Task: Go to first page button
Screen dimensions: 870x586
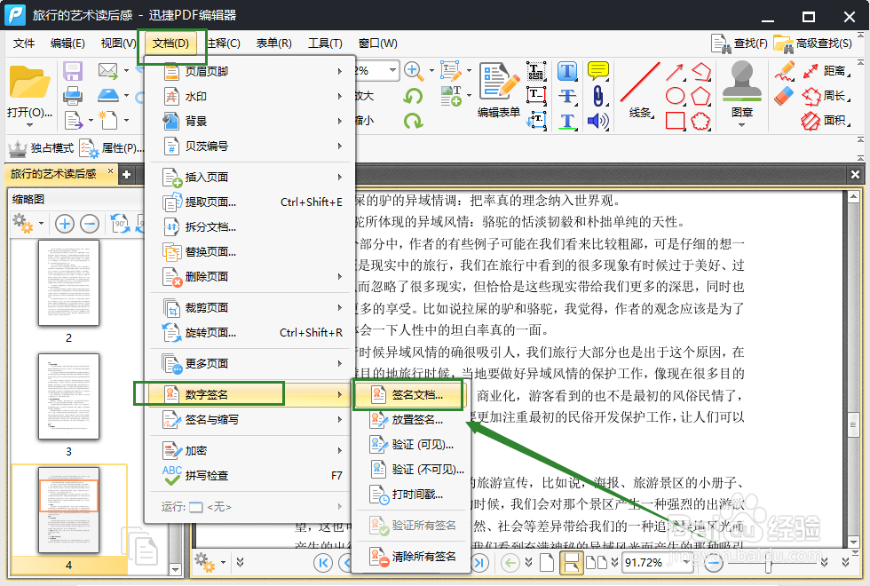Action: click(323, 563)
